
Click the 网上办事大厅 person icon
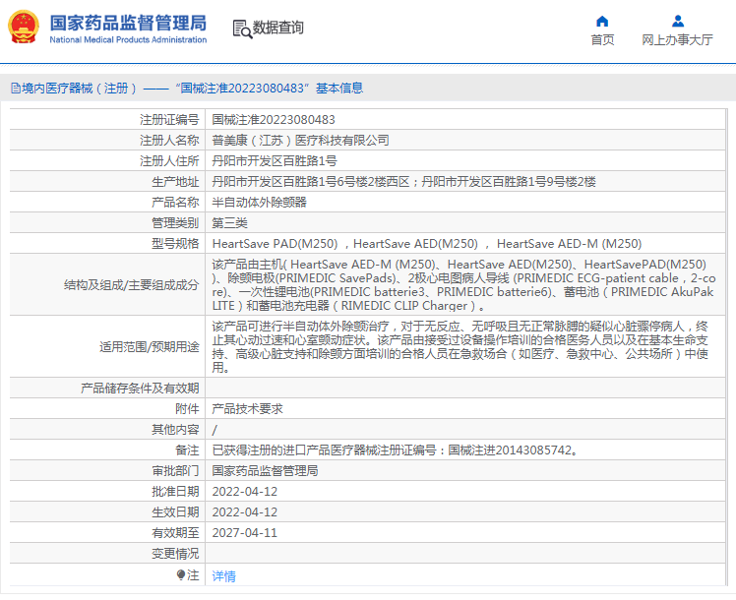pos(677,21)
